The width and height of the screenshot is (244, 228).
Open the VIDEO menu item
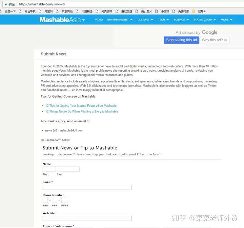99,20
